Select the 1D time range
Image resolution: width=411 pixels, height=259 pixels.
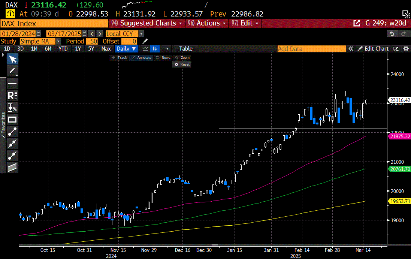(x=7, y=48)
